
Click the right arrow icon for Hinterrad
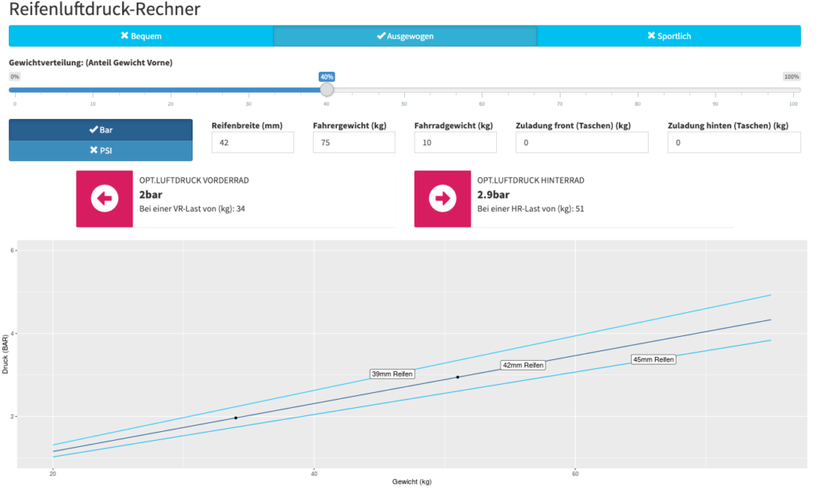coord(443,198)
